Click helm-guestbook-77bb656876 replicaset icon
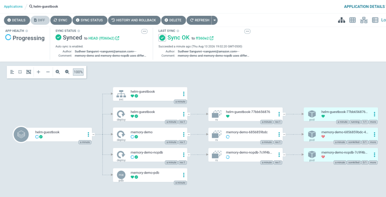 click(216, 114)
